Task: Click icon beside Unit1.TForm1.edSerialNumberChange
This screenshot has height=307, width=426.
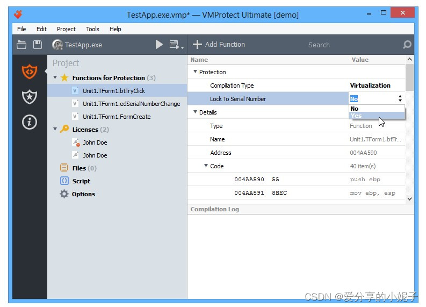Action: point(75,103)
